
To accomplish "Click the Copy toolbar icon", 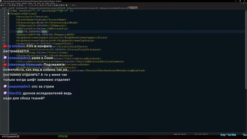I will pos(20,5).
